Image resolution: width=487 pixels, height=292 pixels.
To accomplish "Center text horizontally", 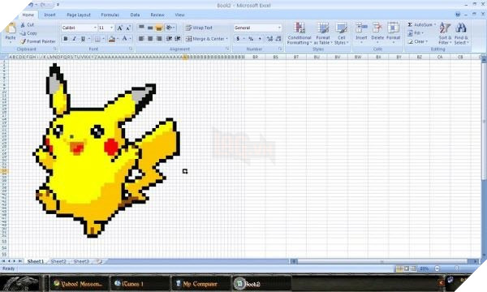I will [150, 38].
